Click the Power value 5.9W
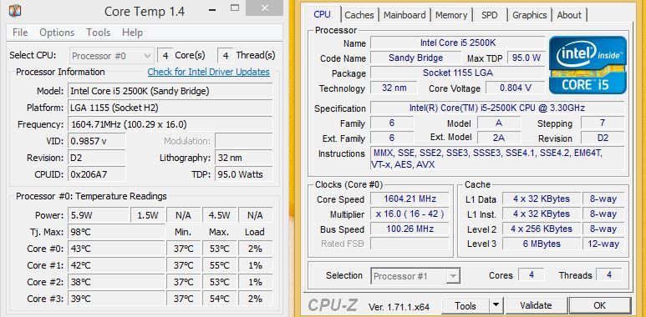Viewport: 646px width, 317px height. click(99, 215)
